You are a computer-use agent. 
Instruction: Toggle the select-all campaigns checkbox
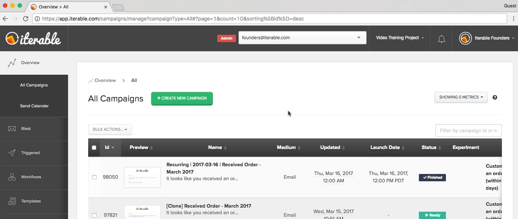click(94, 148)
